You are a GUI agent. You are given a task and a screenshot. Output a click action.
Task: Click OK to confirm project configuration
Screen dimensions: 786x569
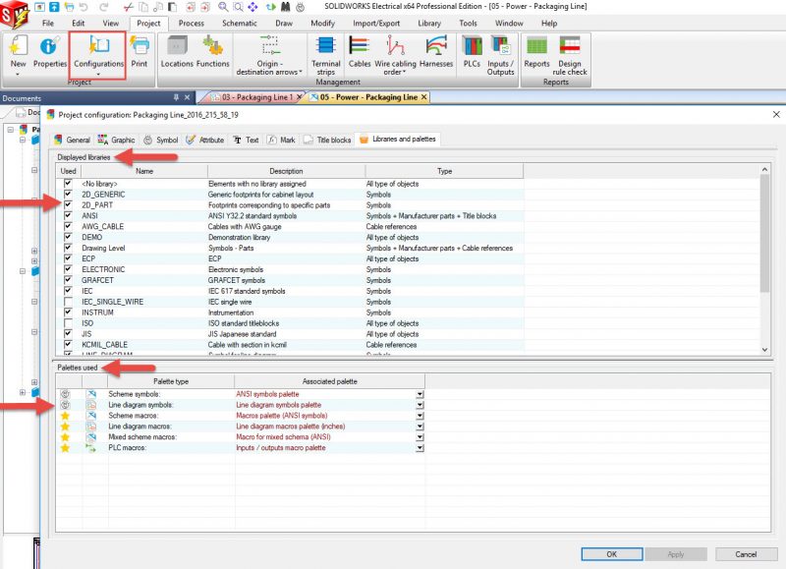(x=611, y=554)
